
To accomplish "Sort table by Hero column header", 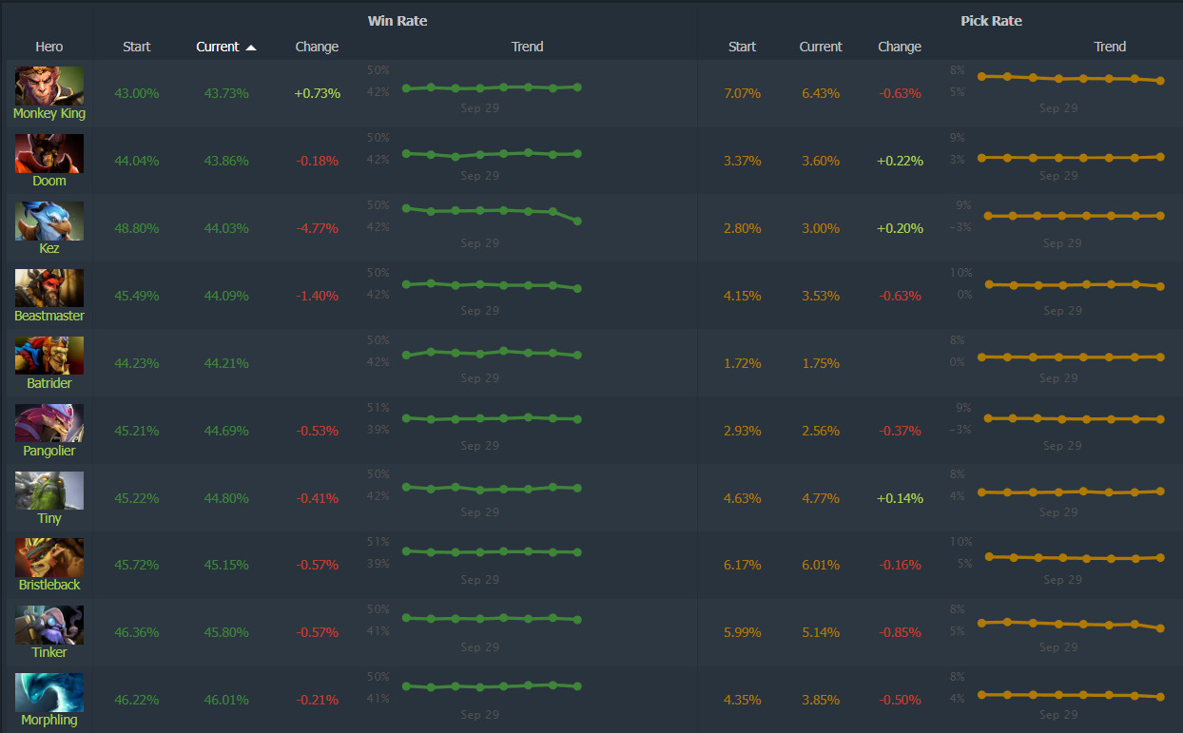I will pyautogui.click(x=49, y=47).
